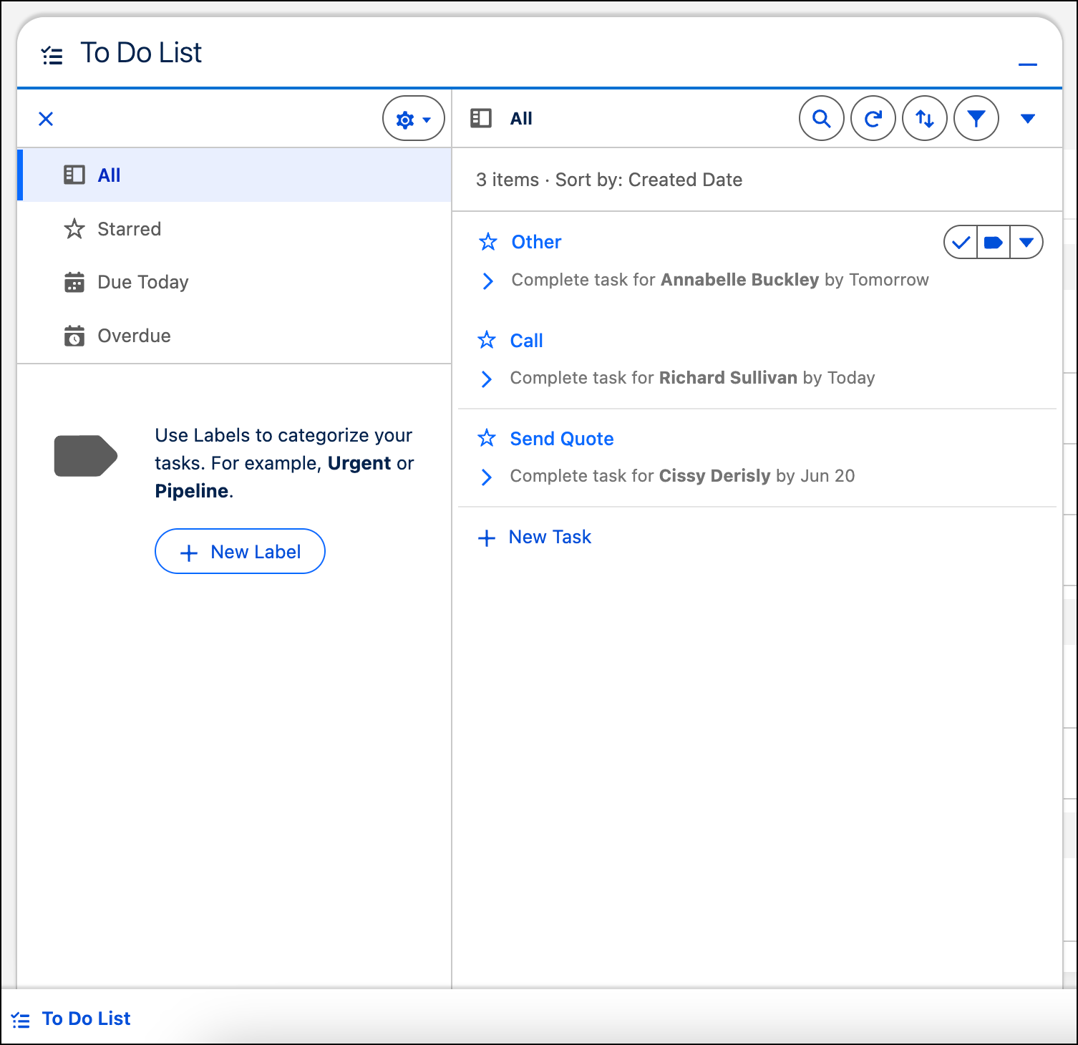This screenshot has width=1078, height=1045.
Task: Select the Starred list
Action: [234, 229]
